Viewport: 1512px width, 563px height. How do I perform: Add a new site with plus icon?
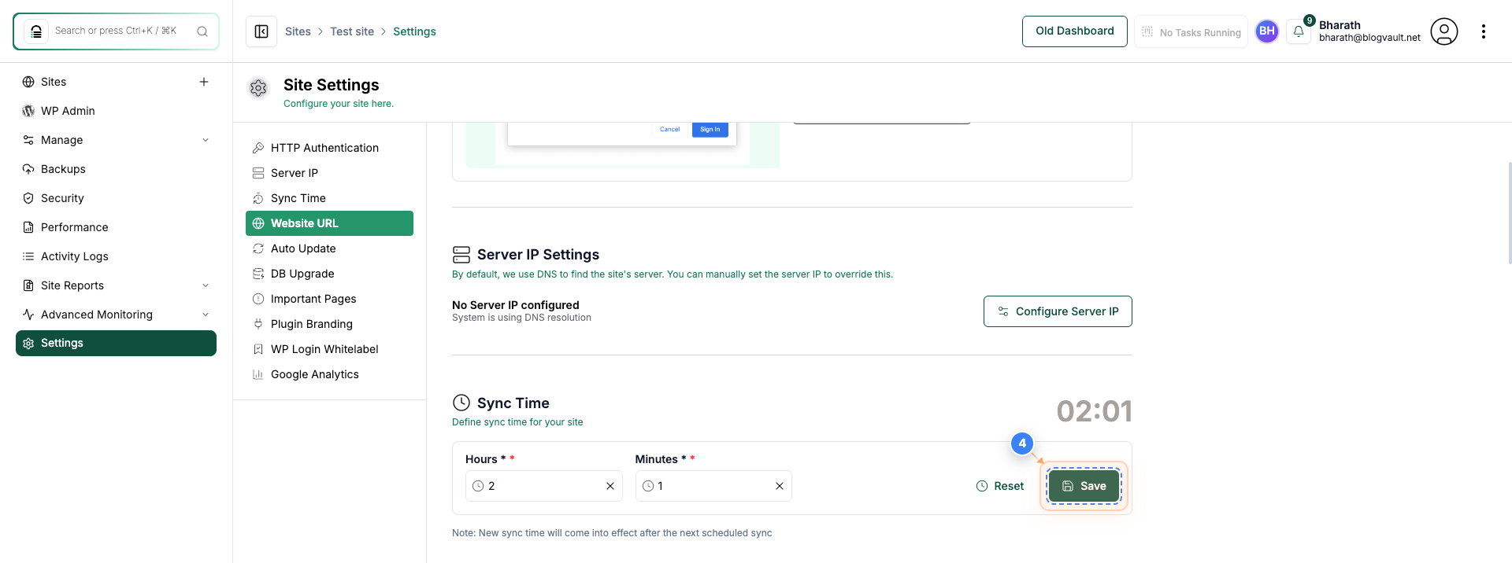click(x=204, y=82)
